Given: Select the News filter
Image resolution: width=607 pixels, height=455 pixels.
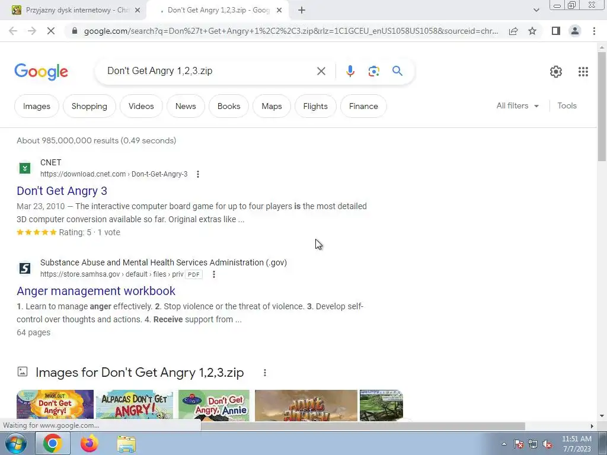Looking at the screenshot, I should 186,106.
